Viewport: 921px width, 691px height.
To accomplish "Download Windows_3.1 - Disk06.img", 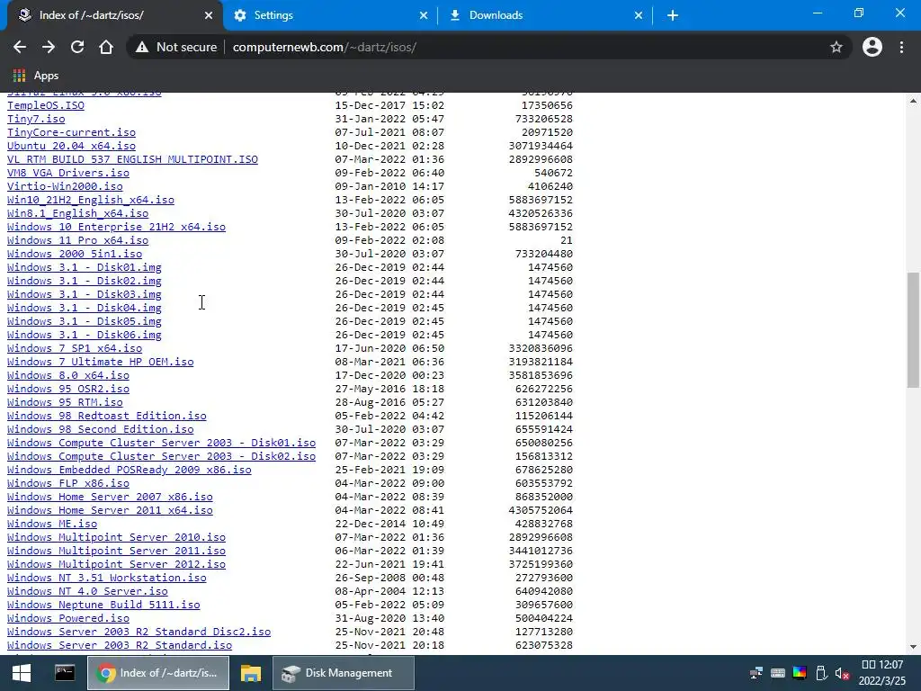I will (84, 335).
